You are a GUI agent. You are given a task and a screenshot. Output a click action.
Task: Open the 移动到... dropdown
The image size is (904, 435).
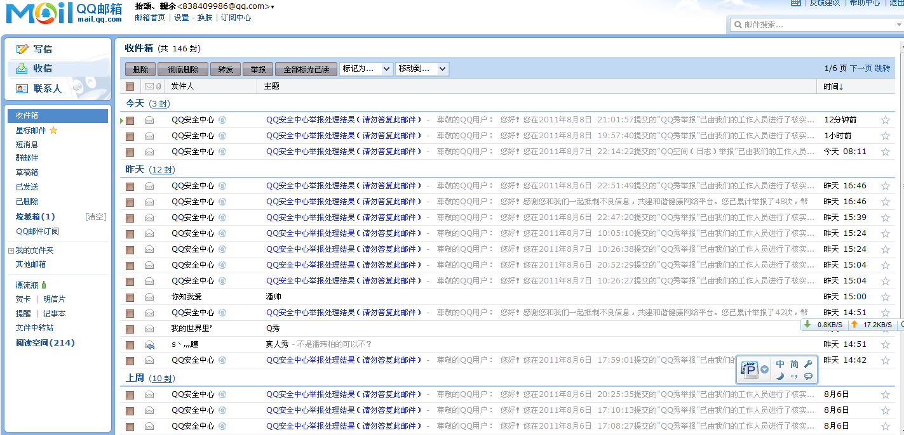tap(422, 69)
